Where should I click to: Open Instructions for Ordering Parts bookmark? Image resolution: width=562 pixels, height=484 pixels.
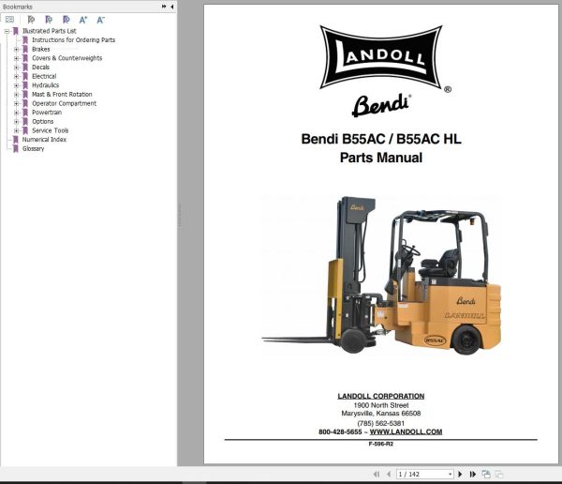pos(73,39)
